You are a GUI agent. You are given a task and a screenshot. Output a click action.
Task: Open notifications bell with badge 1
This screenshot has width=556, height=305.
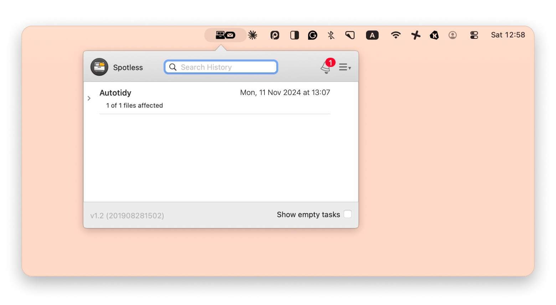[x=326, y=67]
